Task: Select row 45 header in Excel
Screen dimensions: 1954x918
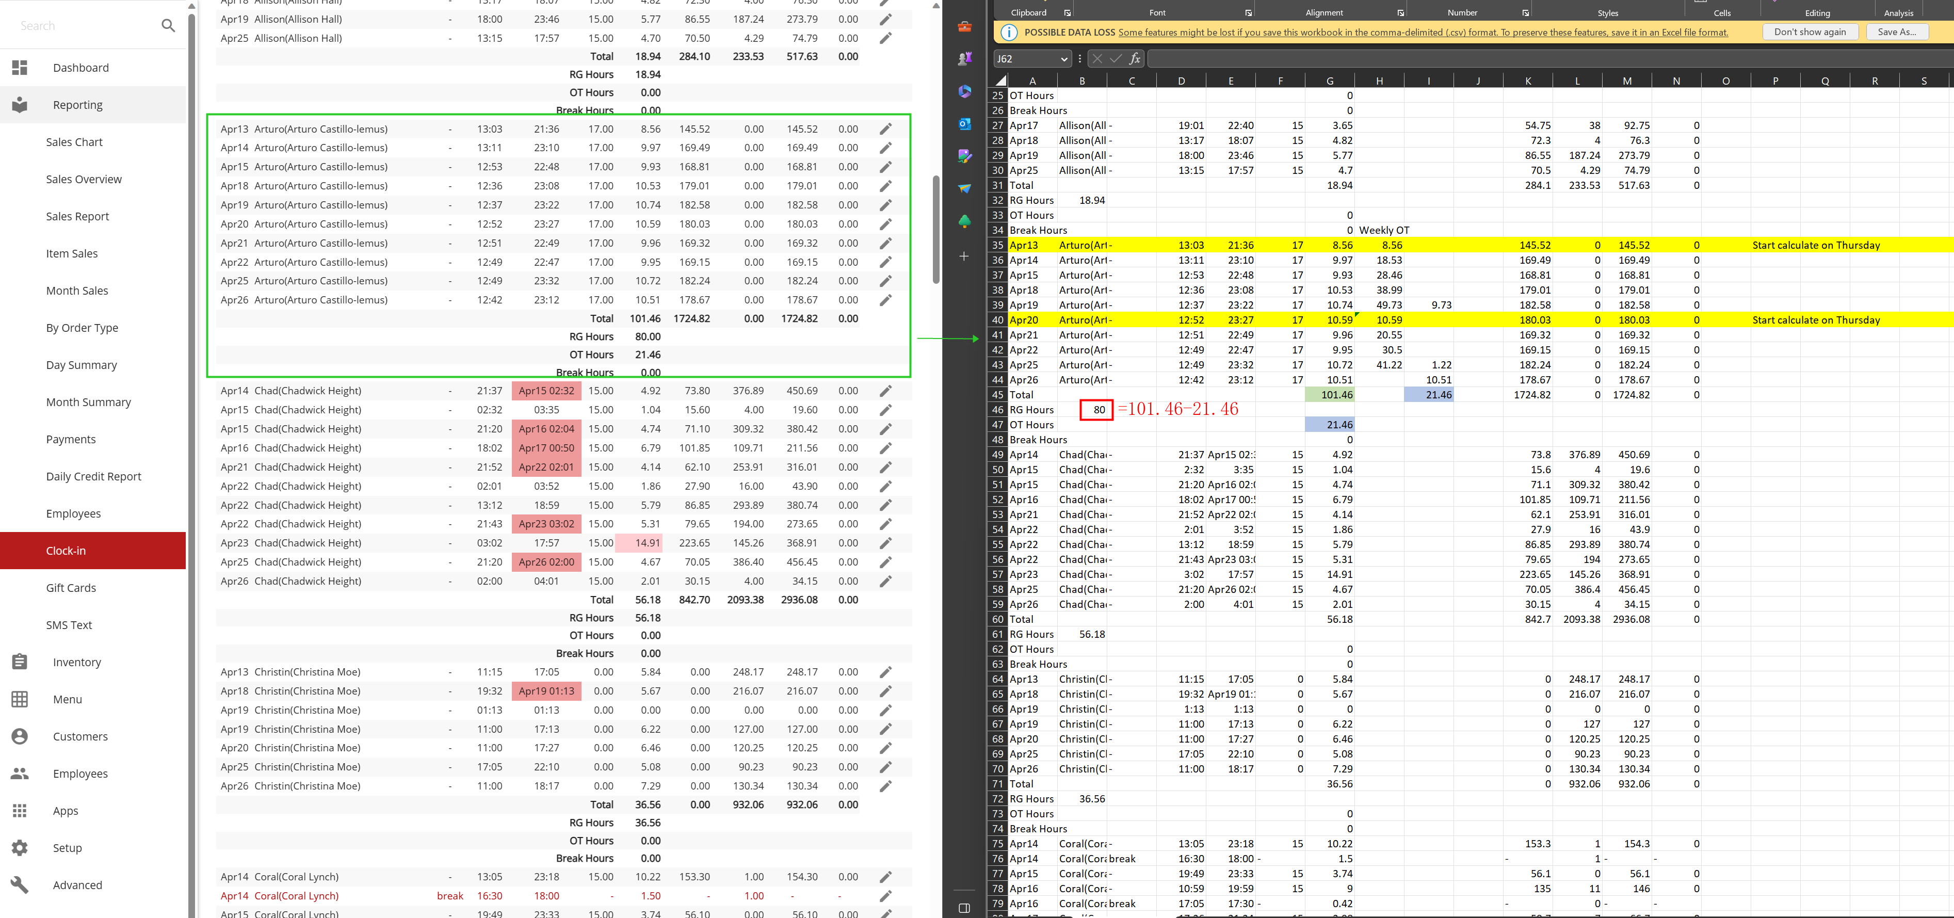Action: 997,395
